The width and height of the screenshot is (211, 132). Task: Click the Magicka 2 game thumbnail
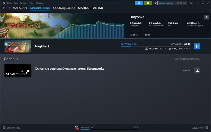(x=17, y=46)
